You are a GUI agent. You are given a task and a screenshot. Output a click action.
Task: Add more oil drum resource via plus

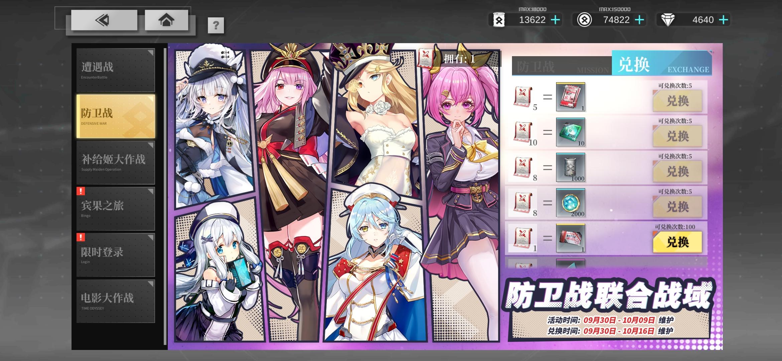pos(555,20)
